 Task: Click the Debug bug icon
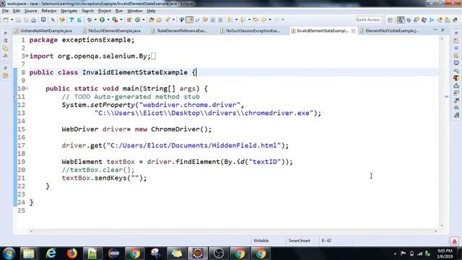pyautogui.click(x=90, y=19)
